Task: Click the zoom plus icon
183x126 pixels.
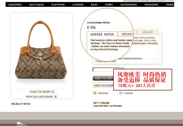Action: 53,92
